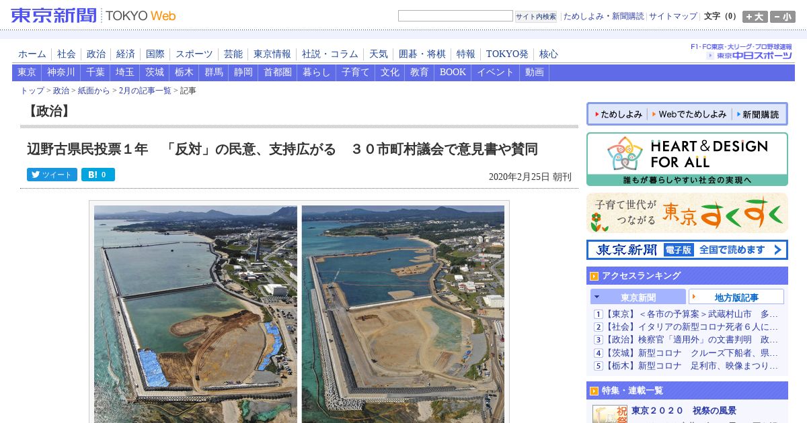The height and width of the screenshot is (423, 807).
Task: Select 首都圏 tab
Action: pyautogui.click(x=278, y=73)
